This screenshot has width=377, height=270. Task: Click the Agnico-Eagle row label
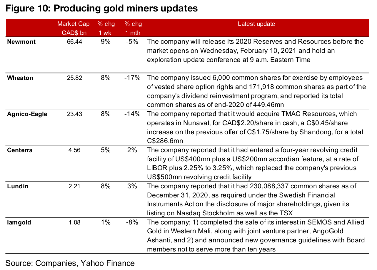coord(27,114)
